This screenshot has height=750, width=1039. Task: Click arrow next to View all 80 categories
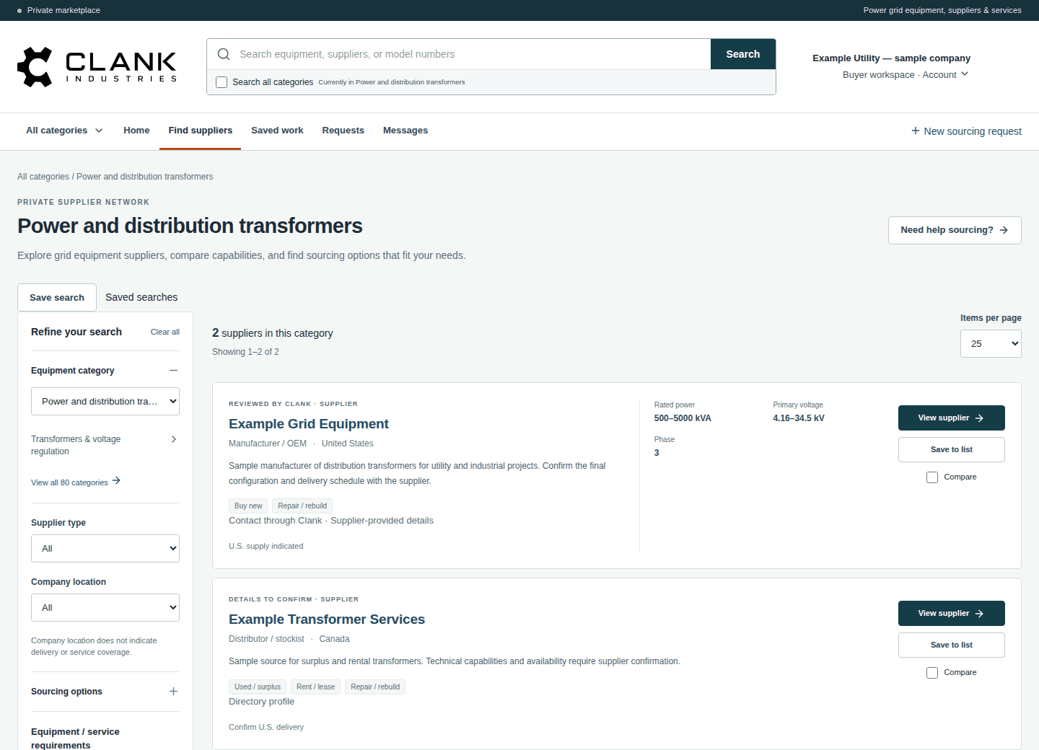116,480
